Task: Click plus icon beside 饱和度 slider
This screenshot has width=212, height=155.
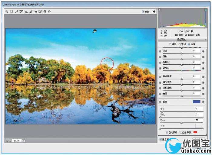Action: (203, 68)
